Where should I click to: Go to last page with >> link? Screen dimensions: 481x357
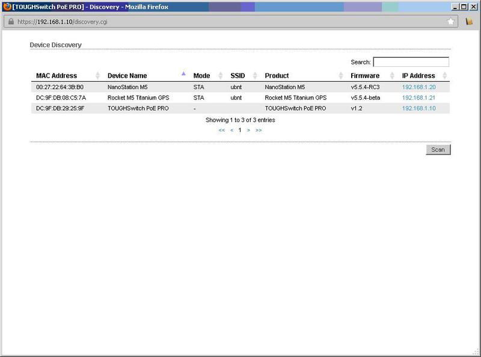coord(259,130)
